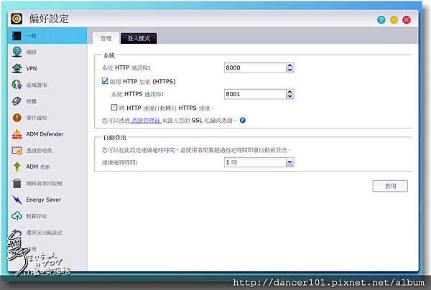The image size is (431, 290).
Task: Click the 套用 apply button
Action: coord(390,186)
